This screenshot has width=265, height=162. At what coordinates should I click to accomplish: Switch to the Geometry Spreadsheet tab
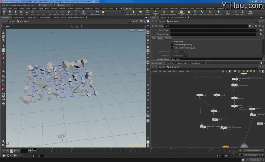[75, 17]
